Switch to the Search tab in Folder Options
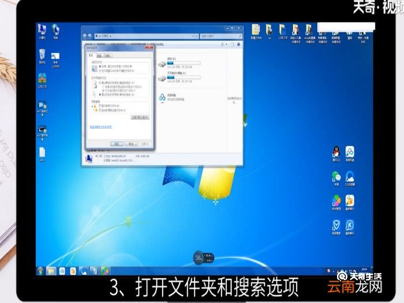The width and height of the screenshot is (404, 303). [x=108, y=55]
